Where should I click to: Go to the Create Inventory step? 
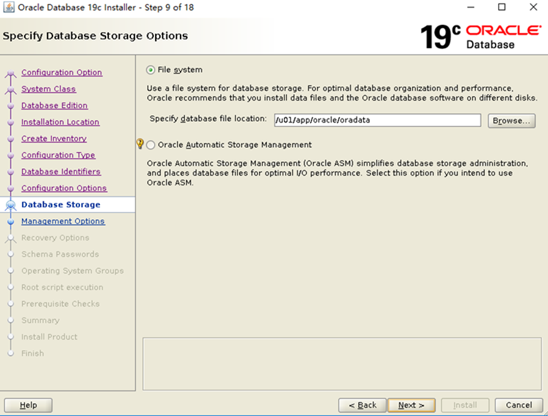[54, 138]
